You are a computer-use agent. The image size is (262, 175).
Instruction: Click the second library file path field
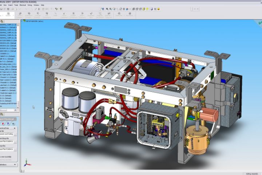tap(7, 142)
